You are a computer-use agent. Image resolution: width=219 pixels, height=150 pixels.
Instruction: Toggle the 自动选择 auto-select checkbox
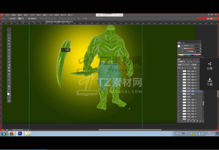pos(8,18)
